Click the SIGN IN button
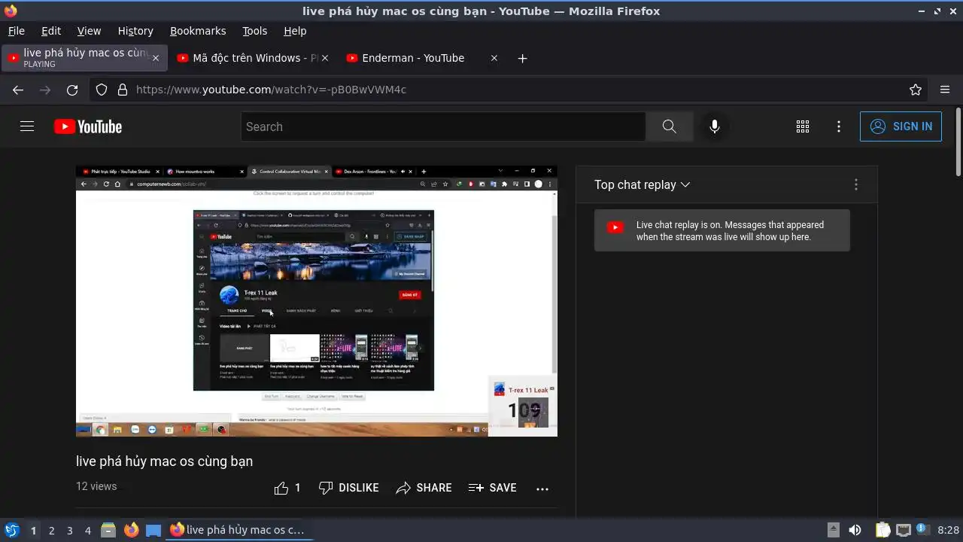This screenshot has height=542, width=963. [x=901, y=126]
